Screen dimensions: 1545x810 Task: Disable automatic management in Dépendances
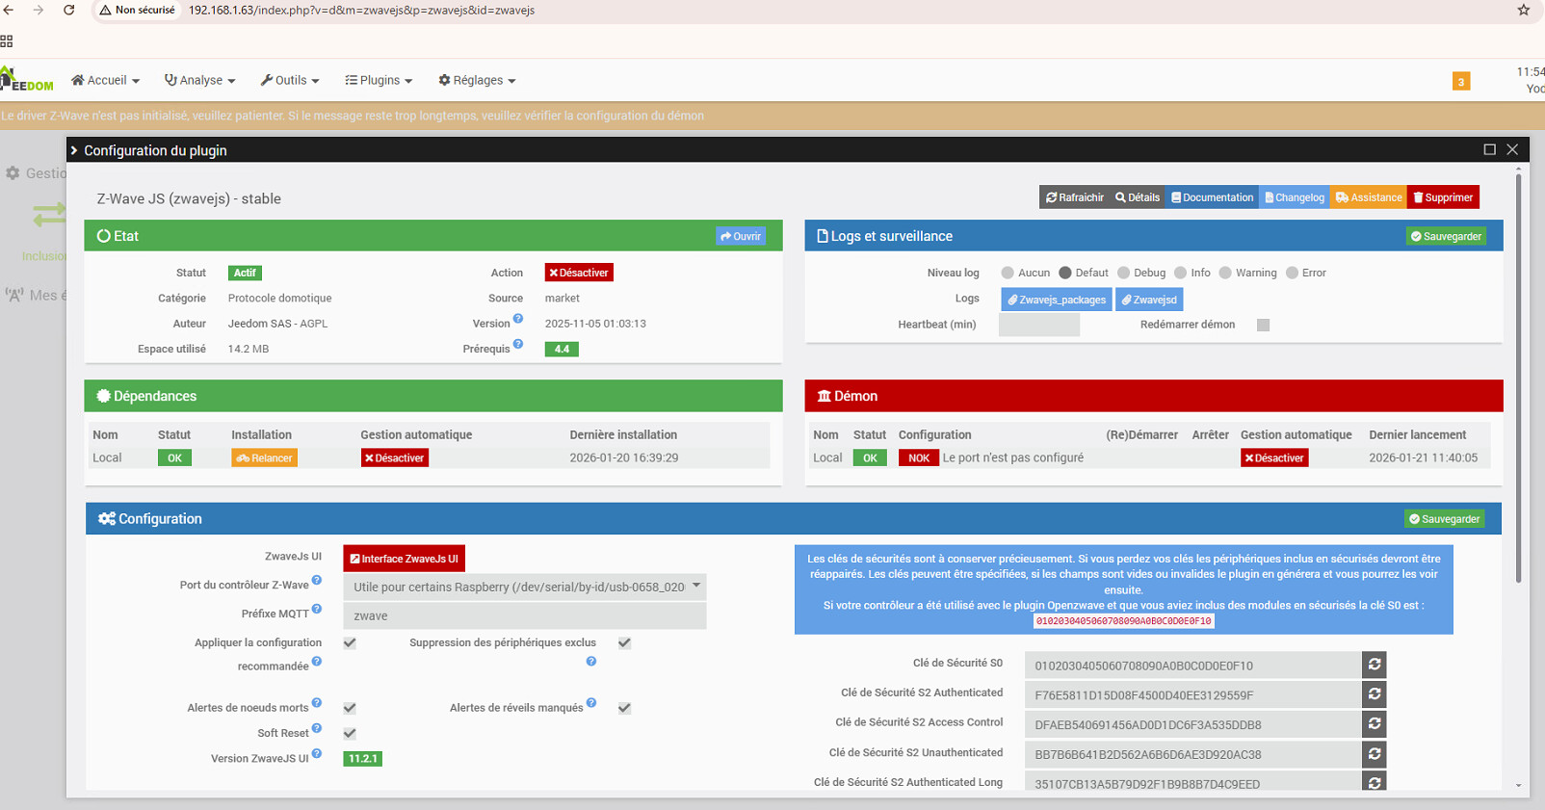(395, 457)
